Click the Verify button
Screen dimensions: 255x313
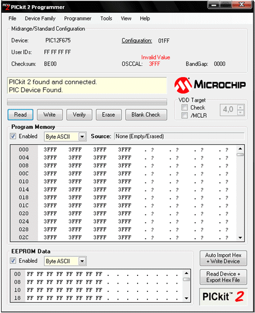coord(79,115)
